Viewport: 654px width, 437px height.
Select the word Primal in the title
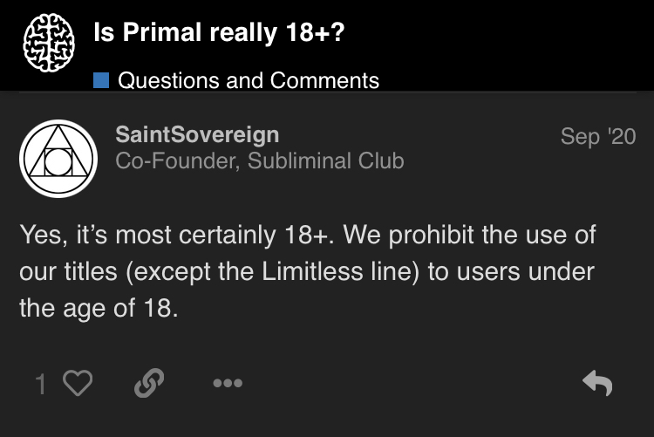(162, 32)
